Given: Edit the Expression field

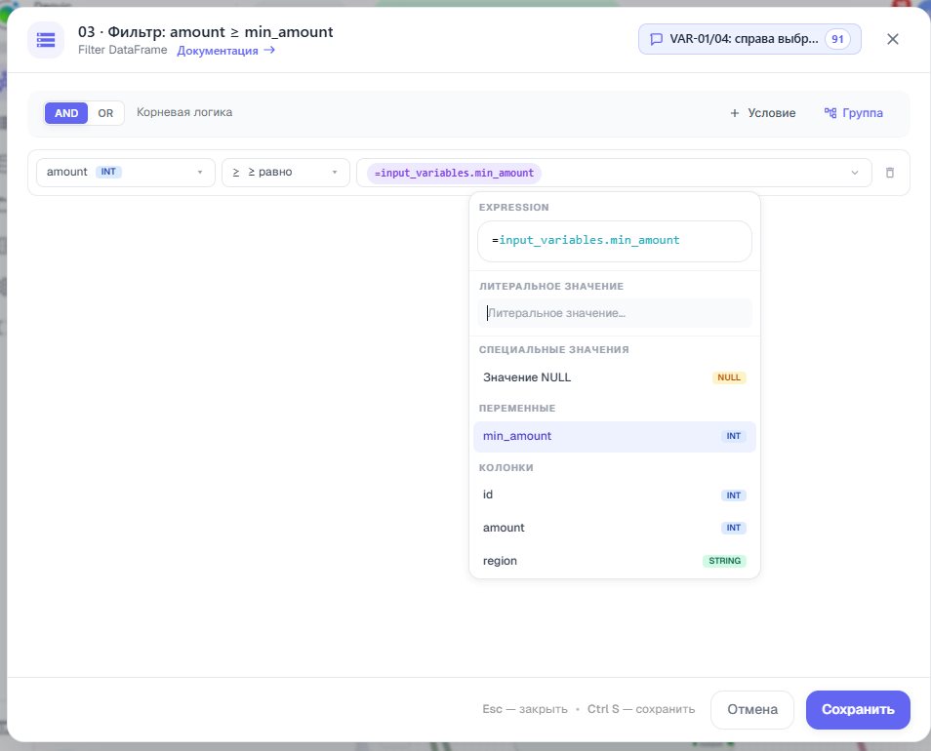Looking at the screenshot, I should 615,241.
